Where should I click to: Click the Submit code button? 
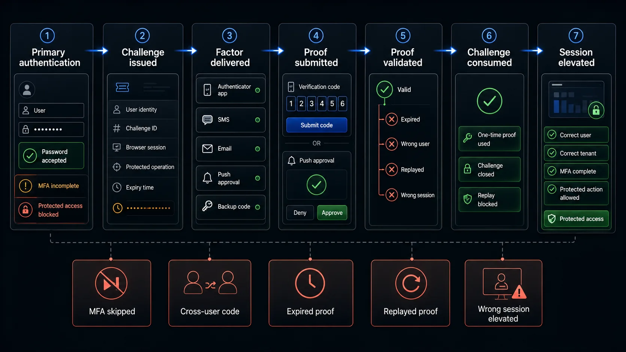tap(316, 125)
